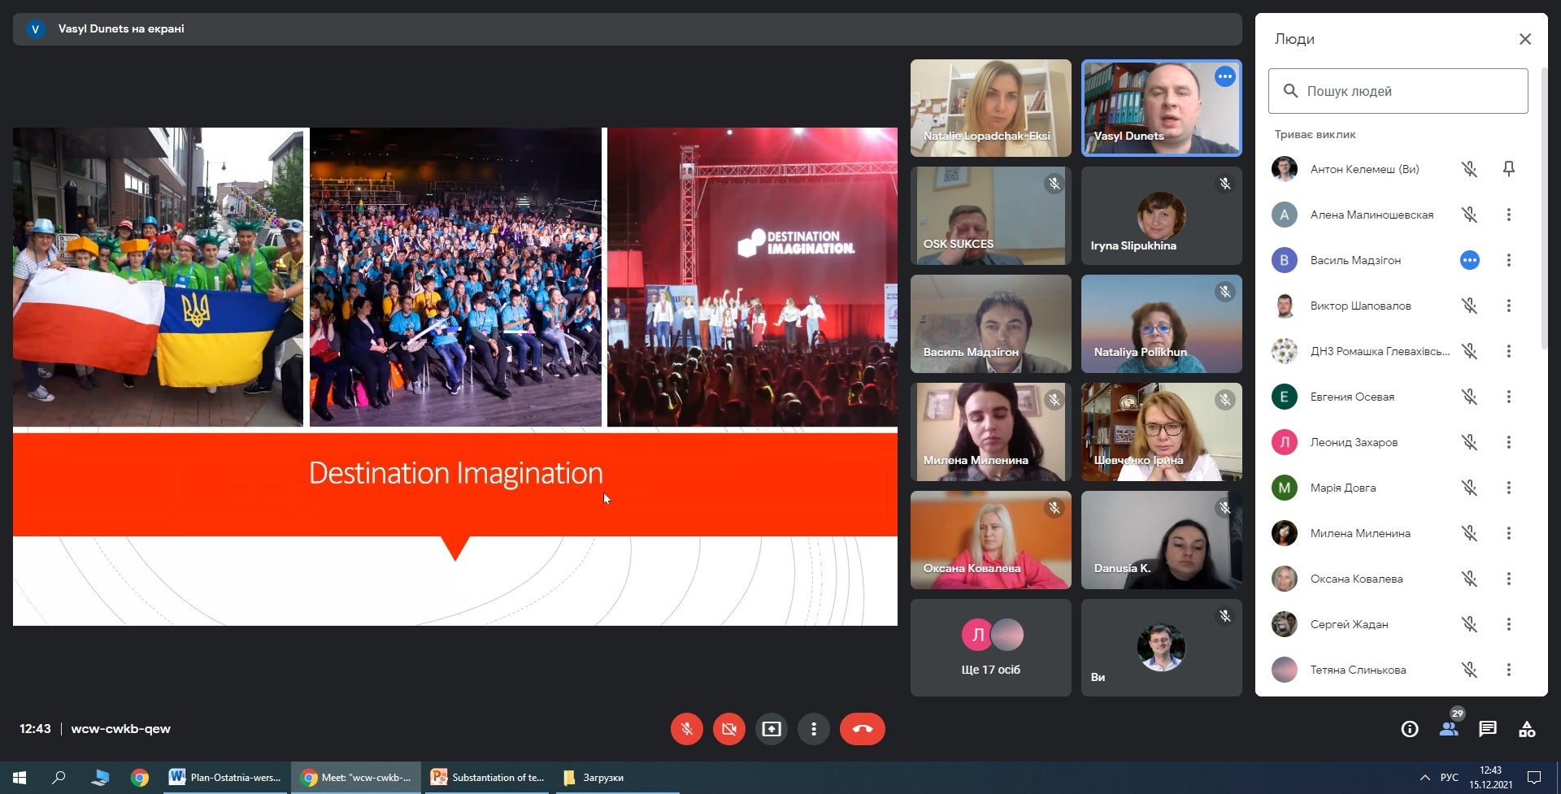Select Nataliya Polikhun video tile
Screen dimensions: 1561x794
click(1162, 324)
